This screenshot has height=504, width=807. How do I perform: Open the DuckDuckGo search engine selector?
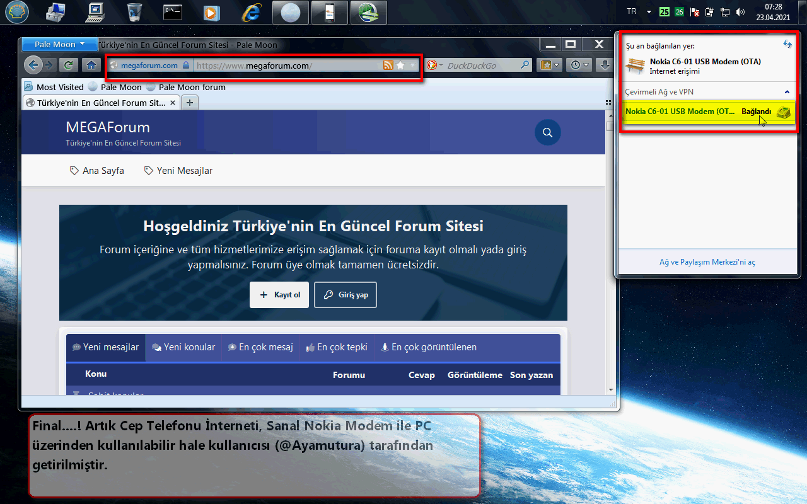(434, 65)
